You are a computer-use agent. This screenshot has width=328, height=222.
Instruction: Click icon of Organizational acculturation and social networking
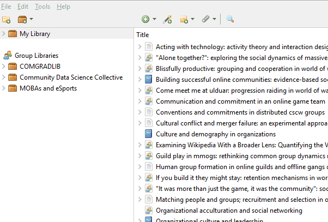pyautogui.click(x=149, y=210)
